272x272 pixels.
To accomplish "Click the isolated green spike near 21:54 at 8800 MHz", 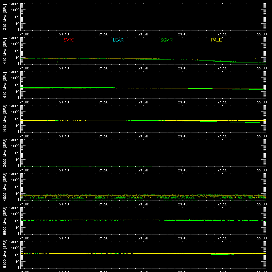I will [x=237, y=217].
